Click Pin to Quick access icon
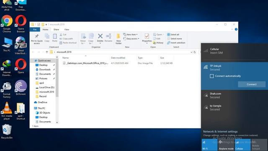The image size is (268, 151). pyautogui.click(x=37, y=36)
